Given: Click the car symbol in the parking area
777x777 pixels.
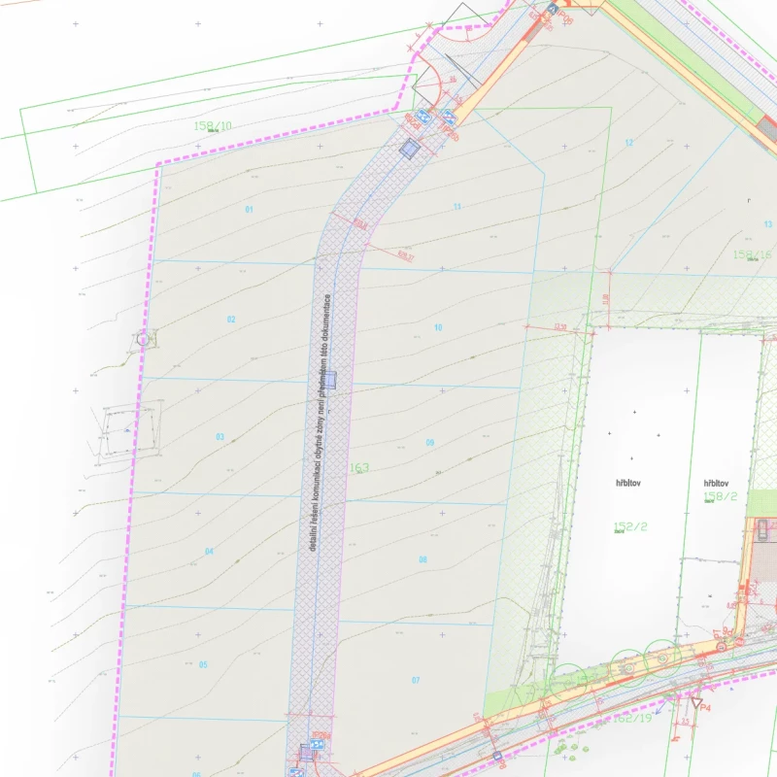Looking at the screenshot, I should [x=762, y=529].
